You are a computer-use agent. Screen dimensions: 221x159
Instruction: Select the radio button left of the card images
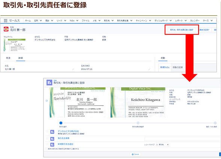tap(47, 101)
